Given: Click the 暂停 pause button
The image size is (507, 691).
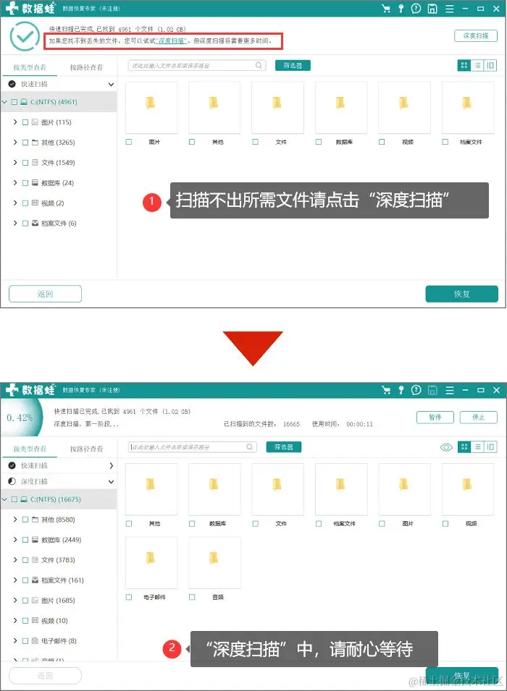Looking at the screenshot, I should [x=435, y=417].
